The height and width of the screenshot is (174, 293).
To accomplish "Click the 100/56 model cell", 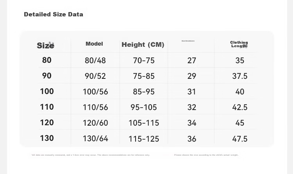I will point(95,92).
